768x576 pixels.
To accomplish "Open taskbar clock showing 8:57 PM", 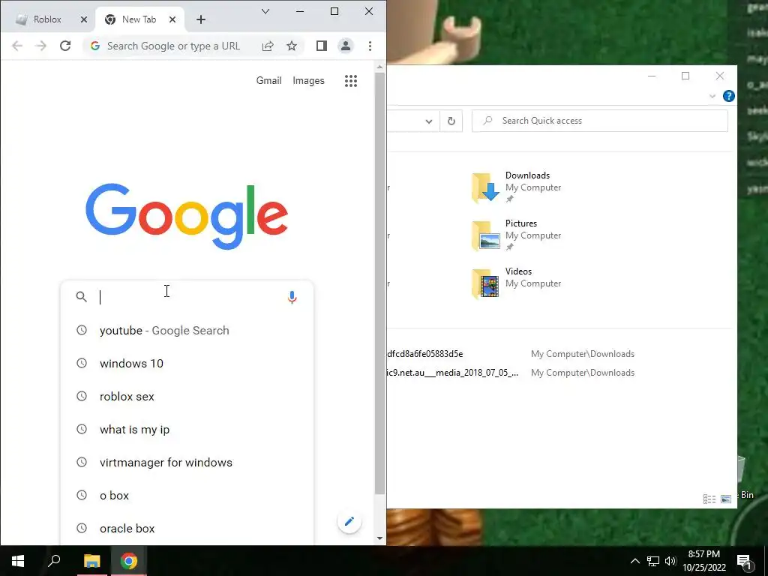I will tap(704, 561).
